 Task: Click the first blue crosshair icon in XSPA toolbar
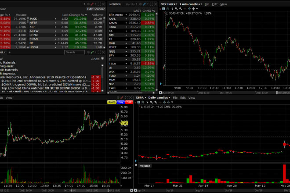click(x=164, y=102)
